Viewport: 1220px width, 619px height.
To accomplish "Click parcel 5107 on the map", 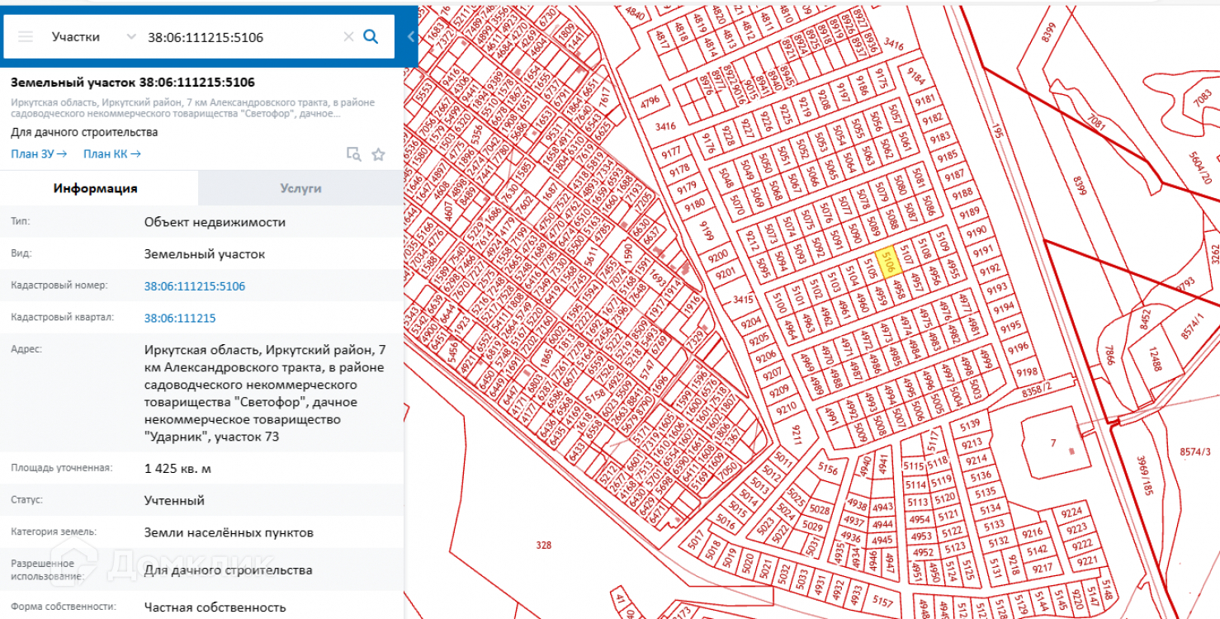I will click(906, 256).
